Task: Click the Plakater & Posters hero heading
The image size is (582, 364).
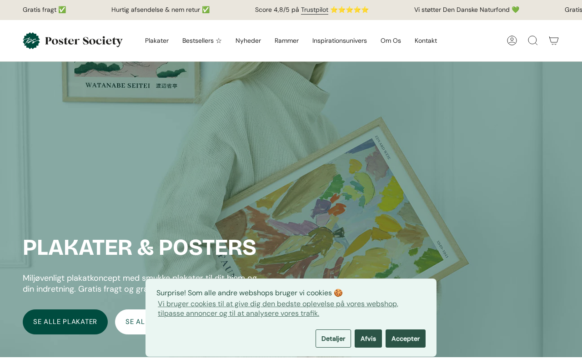Action: (140, 248)
